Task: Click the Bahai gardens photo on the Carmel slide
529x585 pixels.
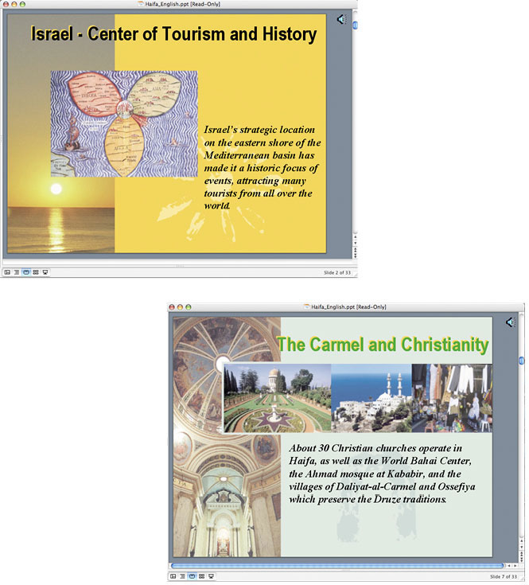Action: [x=278, y=398]
